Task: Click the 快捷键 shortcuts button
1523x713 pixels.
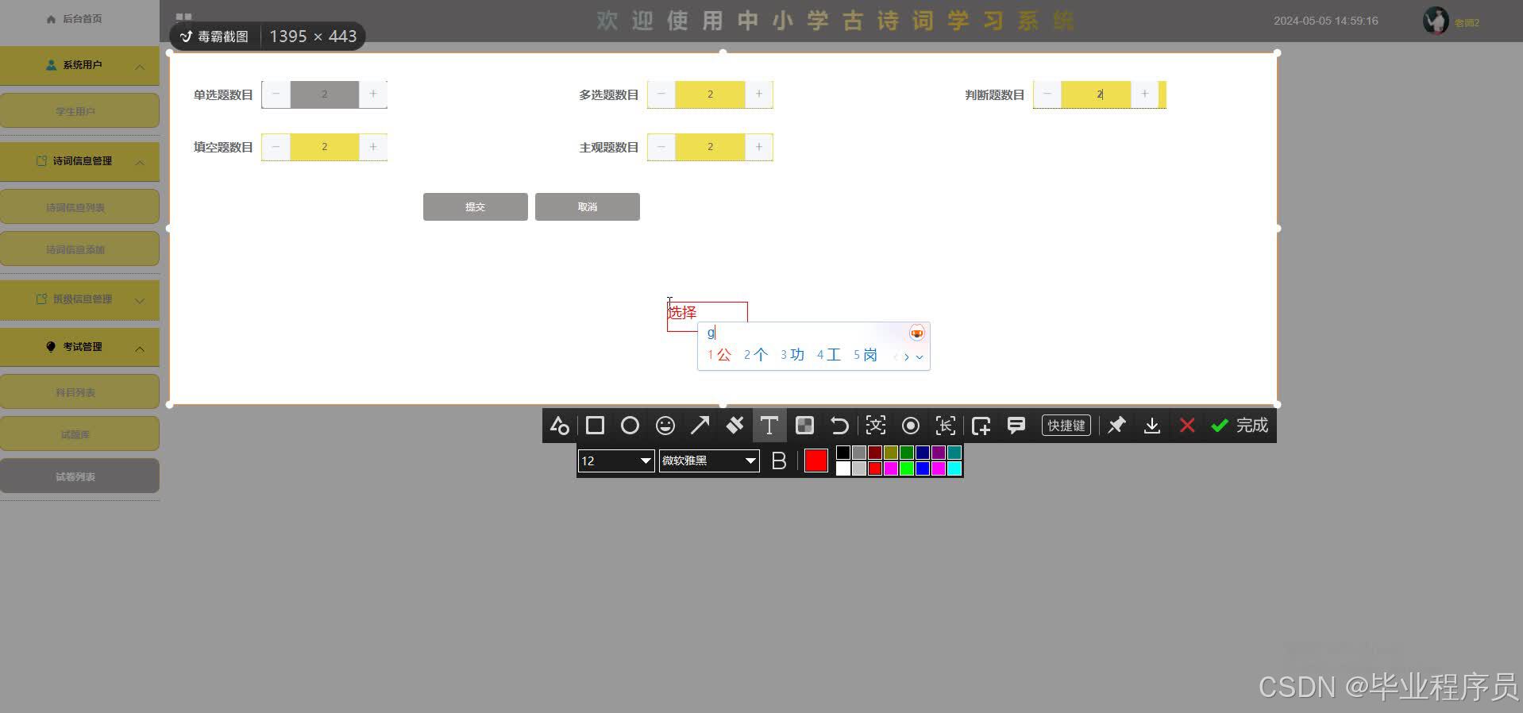Action: point(1066,426)
